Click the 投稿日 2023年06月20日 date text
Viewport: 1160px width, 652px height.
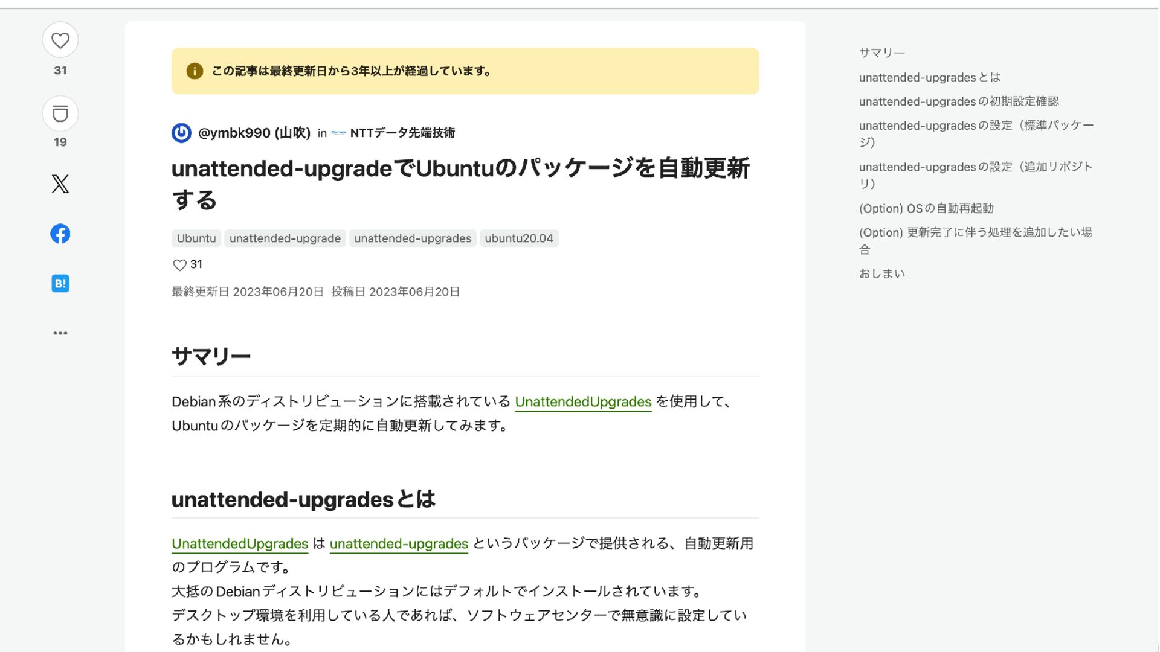396,292
